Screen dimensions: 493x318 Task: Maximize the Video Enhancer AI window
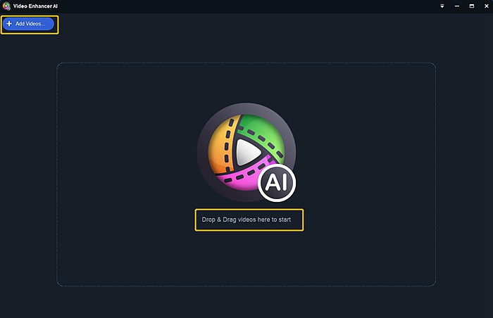(x=472, y=6)
